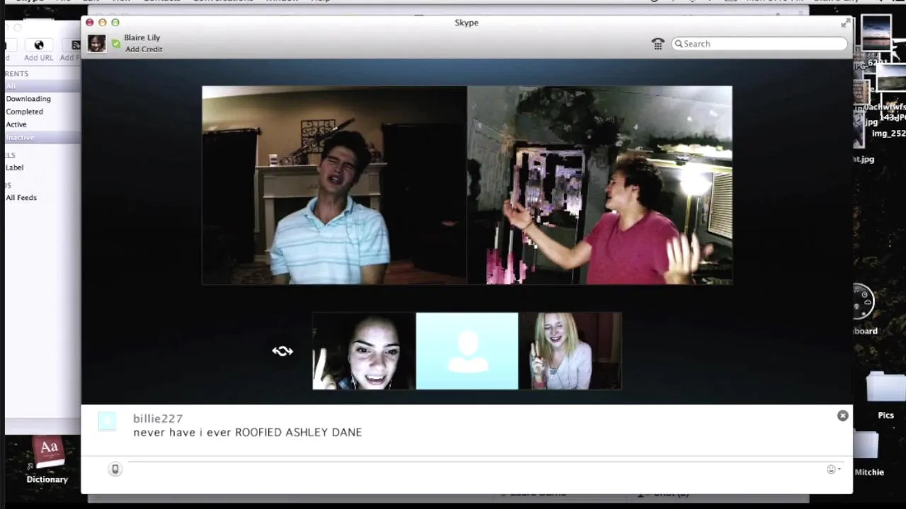Click Add URL in the background window

pyautogui.click(x=38, y=50)
